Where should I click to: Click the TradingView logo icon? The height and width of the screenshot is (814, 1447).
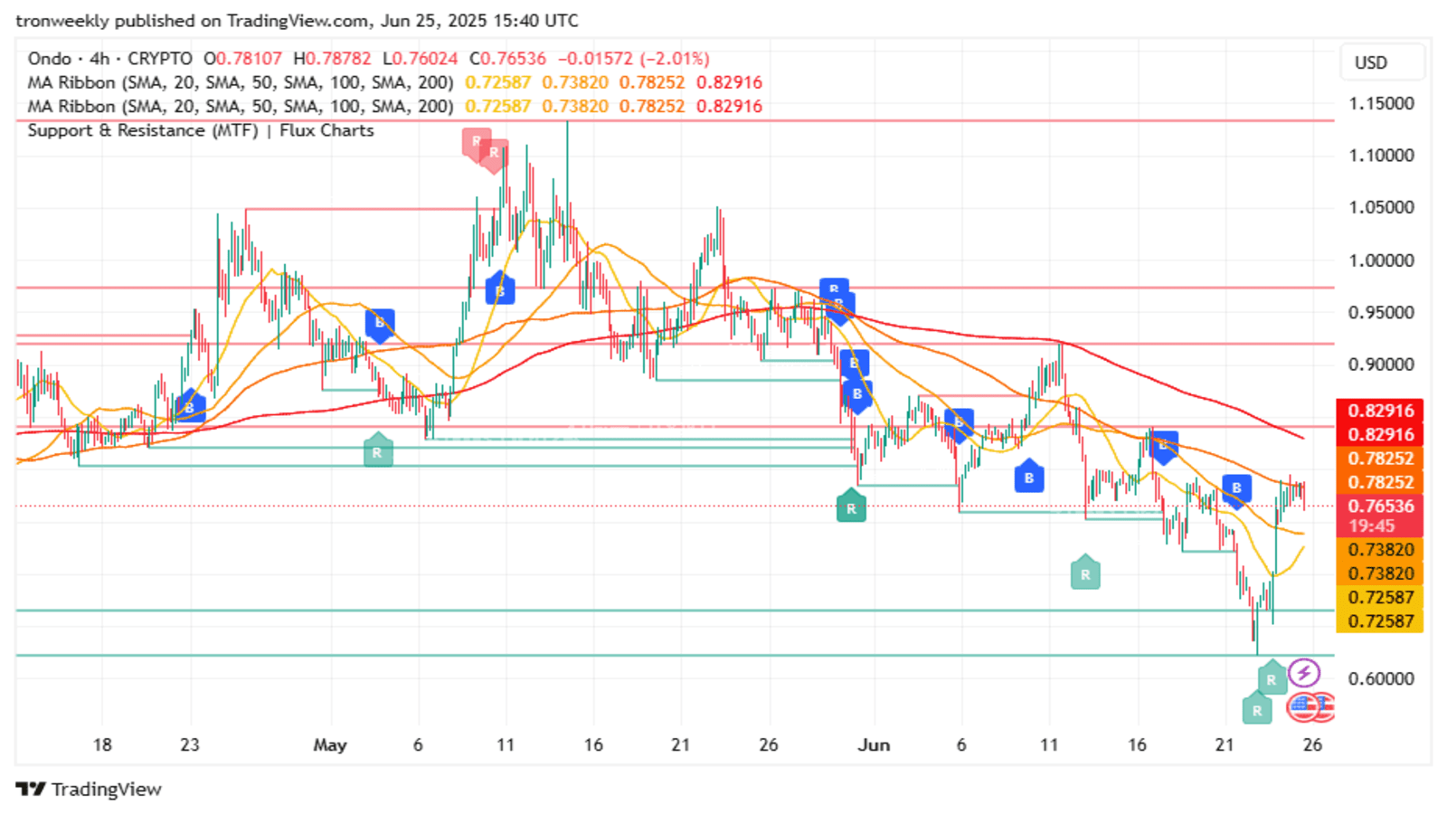31,789
